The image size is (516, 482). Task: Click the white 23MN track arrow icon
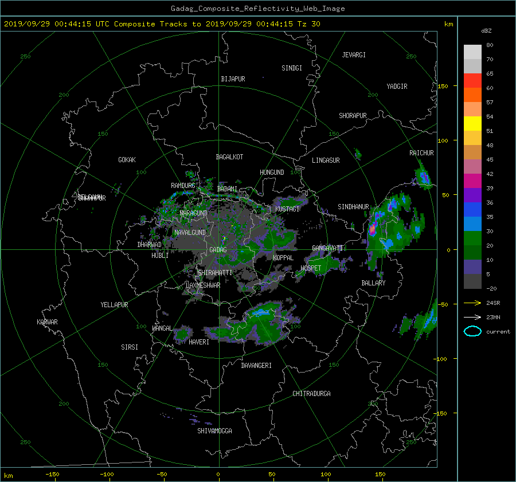(x=472, y=317)
